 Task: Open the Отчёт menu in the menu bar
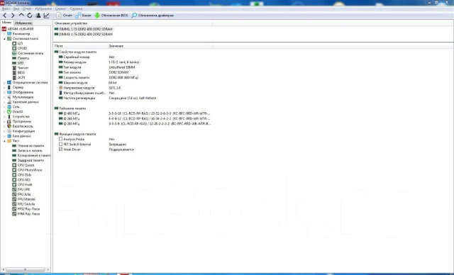pos(27,9)
